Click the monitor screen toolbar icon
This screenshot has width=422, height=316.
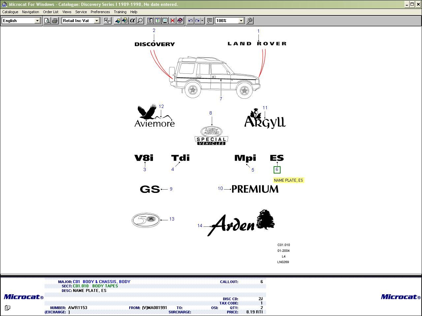[x=165, y=20]
